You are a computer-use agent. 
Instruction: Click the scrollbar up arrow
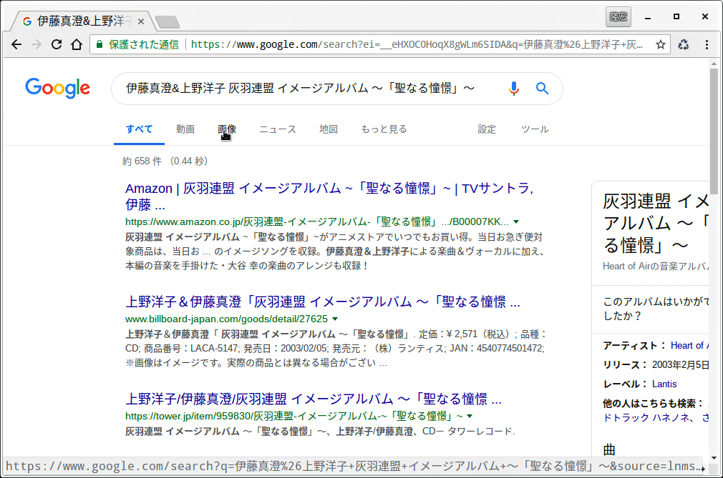714,64
